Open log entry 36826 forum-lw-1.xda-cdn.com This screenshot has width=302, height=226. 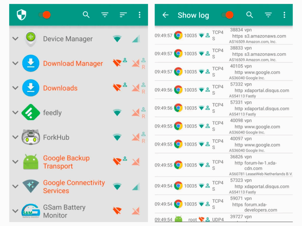coord(224,165)
